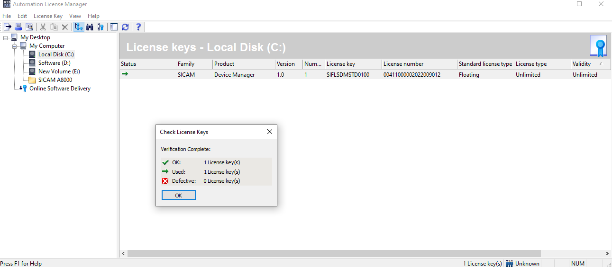Screen dimensions: 612x267
Task: Sort by the Product column header
Action: click(x=244, y=64)
